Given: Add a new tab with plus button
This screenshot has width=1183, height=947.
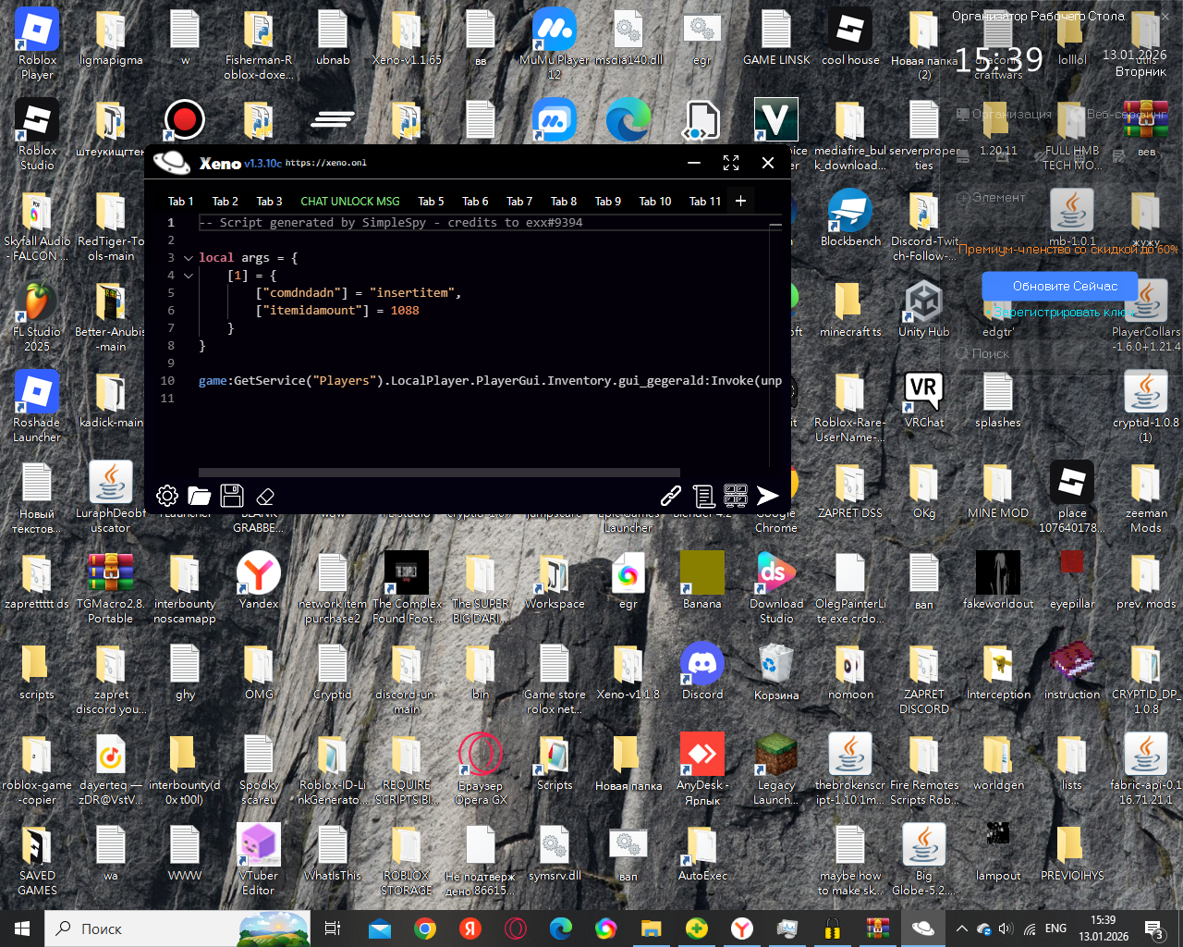Looking at the screenshot, I should (740, 201).
